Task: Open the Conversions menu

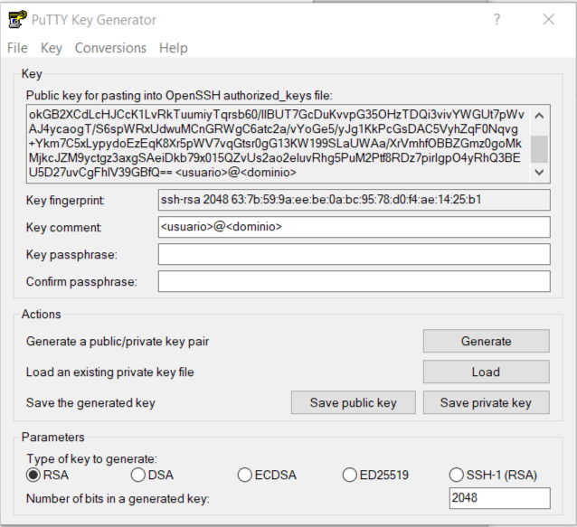Action: [x=110, y=48]
